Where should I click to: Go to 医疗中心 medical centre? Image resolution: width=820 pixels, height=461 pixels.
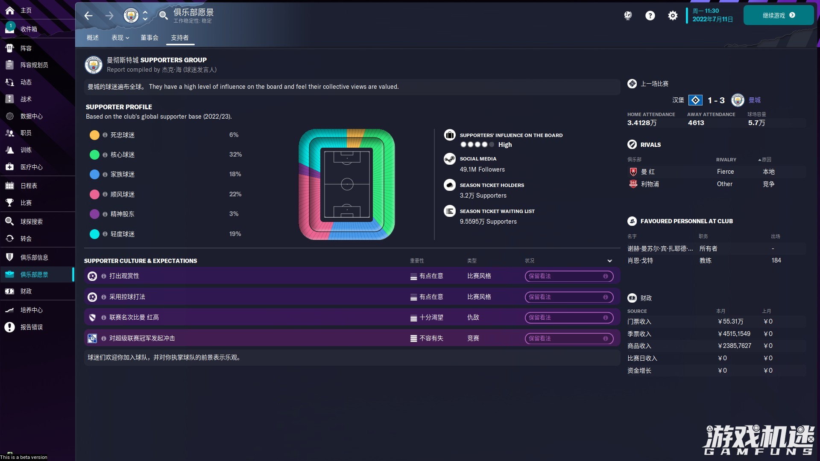coord(31,167)
